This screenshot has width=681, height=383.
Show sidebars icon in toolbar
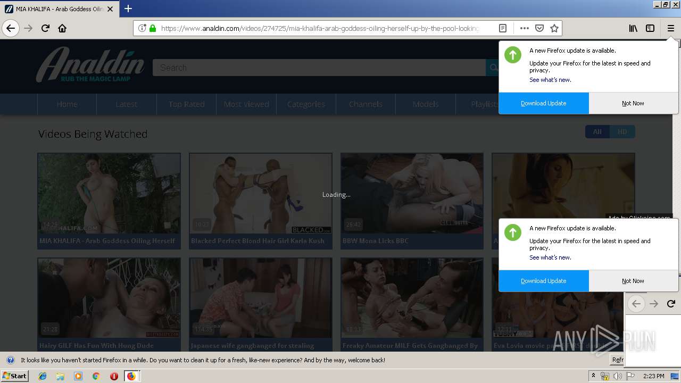pos(650,28)
